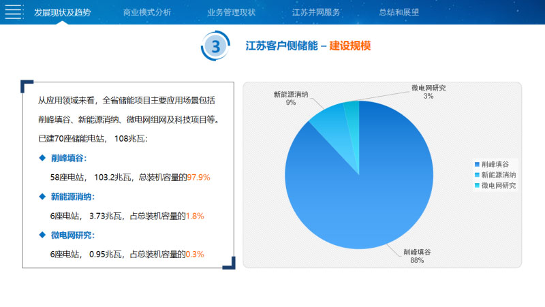
Task: Open the 业务管理现状 tab
Action: 232,12
